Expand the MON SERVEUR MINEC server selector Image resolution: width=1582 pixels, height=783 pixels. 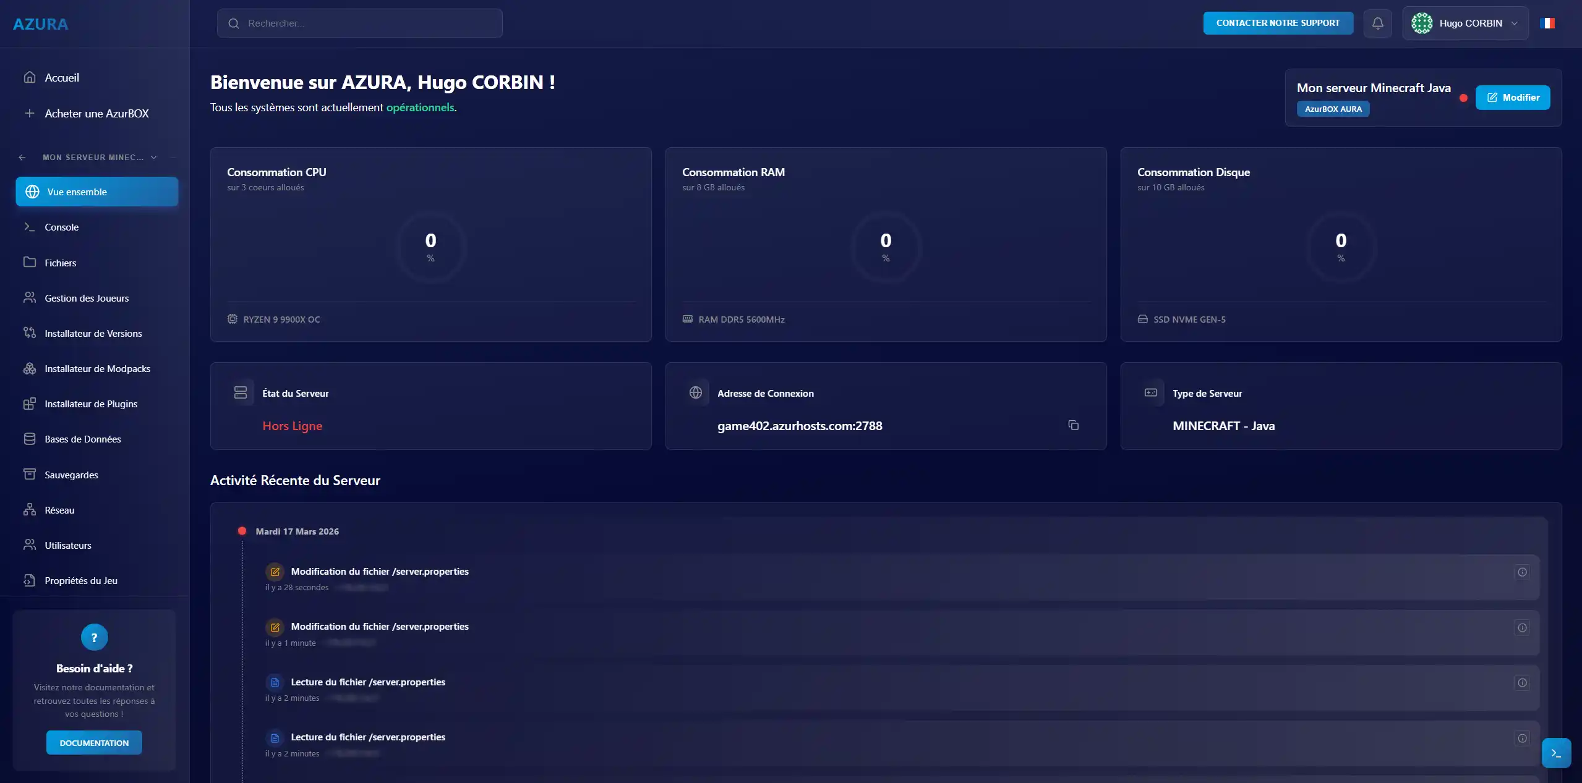tap(154, 158)
